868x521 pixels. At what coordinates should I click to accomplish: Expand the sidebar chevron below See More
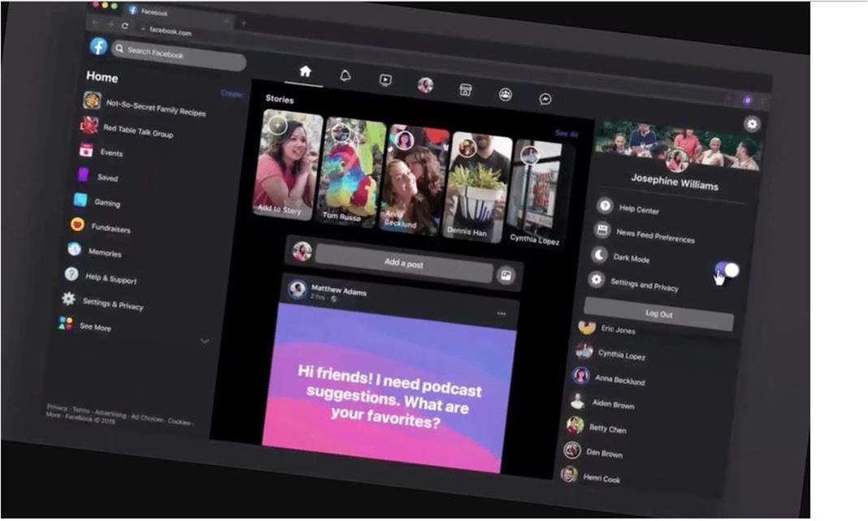pos(204,342)
